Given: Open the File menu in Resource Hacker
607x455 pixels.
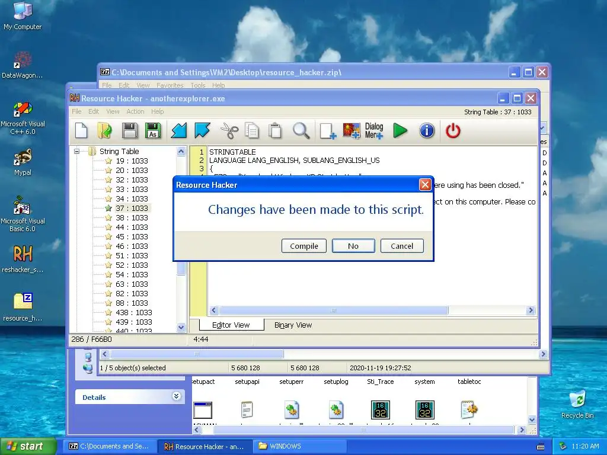Looking at the screenshot, I should click(x=76, y=111).
